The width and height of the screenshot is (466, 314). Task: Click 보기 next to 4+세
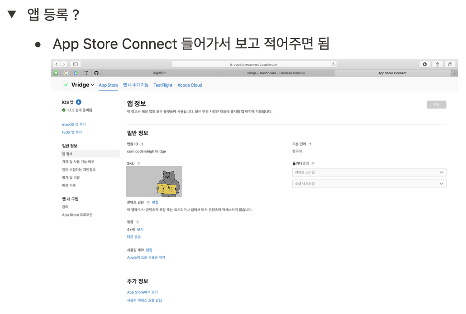pos(140,229)
